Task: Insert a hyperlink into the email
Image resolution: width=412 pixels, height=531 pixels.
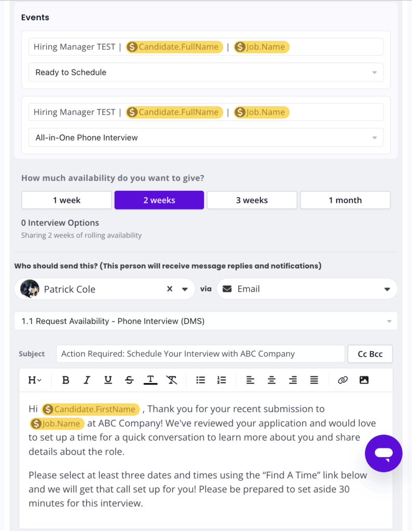Action: (342, 380)
